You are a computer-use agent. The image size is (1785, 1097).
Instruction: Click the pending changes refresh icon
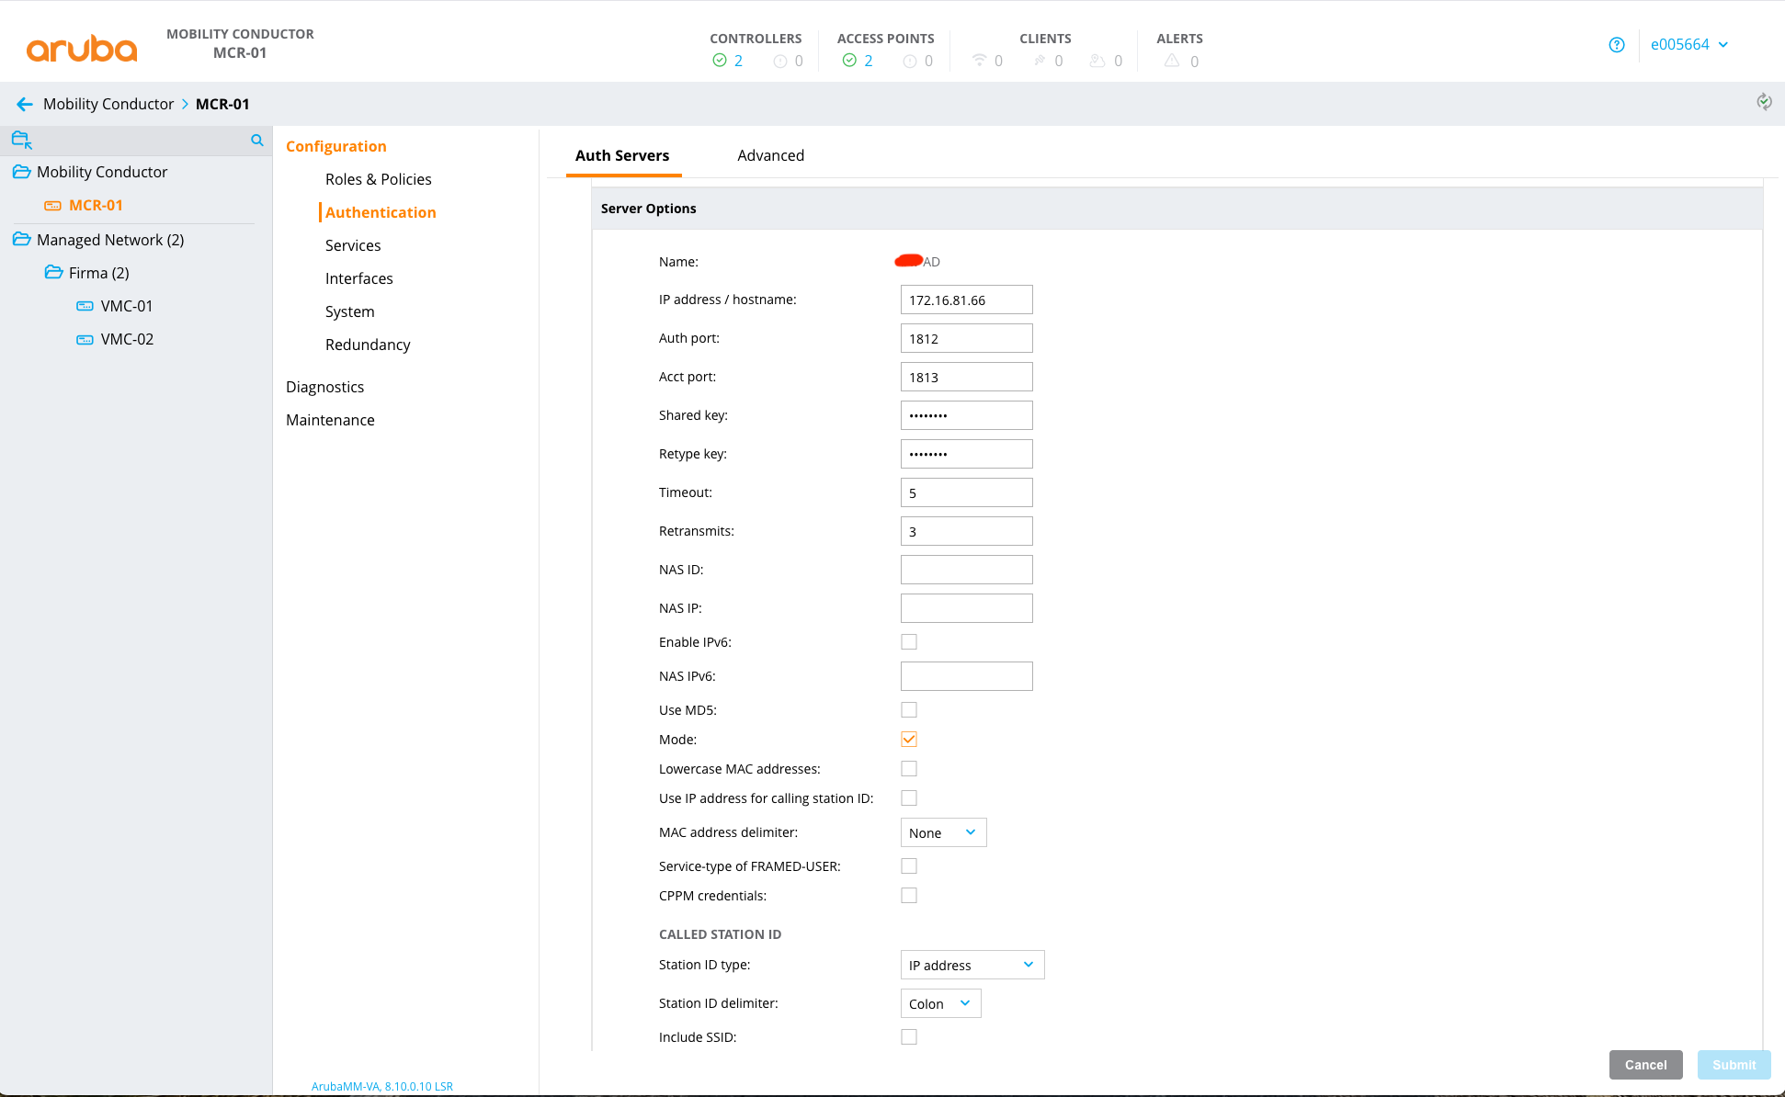coord(1764,102)
